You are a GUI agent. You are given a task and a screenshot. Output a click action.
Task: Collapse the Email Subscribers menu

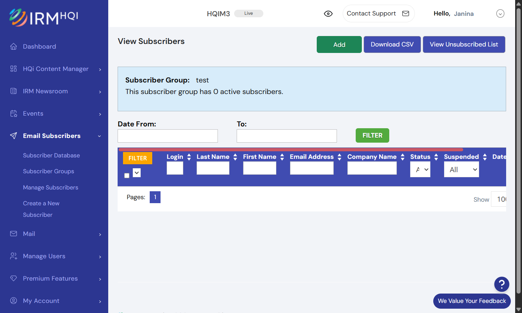click(x=100, y=136)
